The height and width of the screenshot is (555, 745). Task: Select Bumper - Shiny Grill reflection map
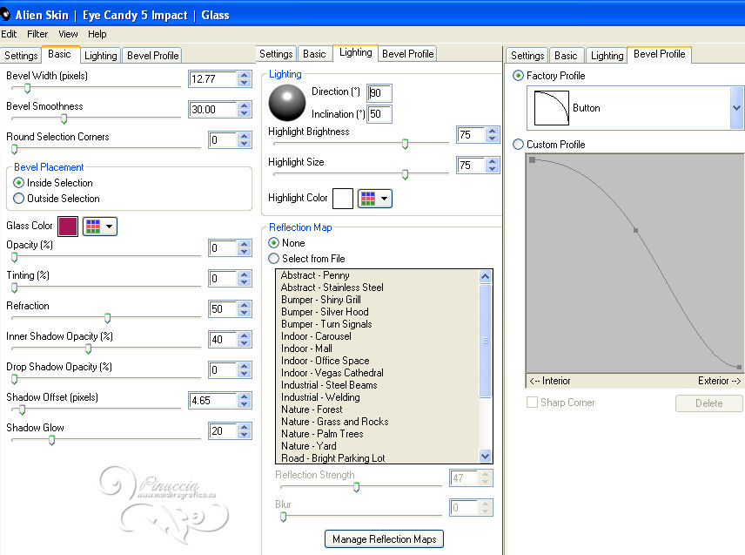[x=320, y=300]
